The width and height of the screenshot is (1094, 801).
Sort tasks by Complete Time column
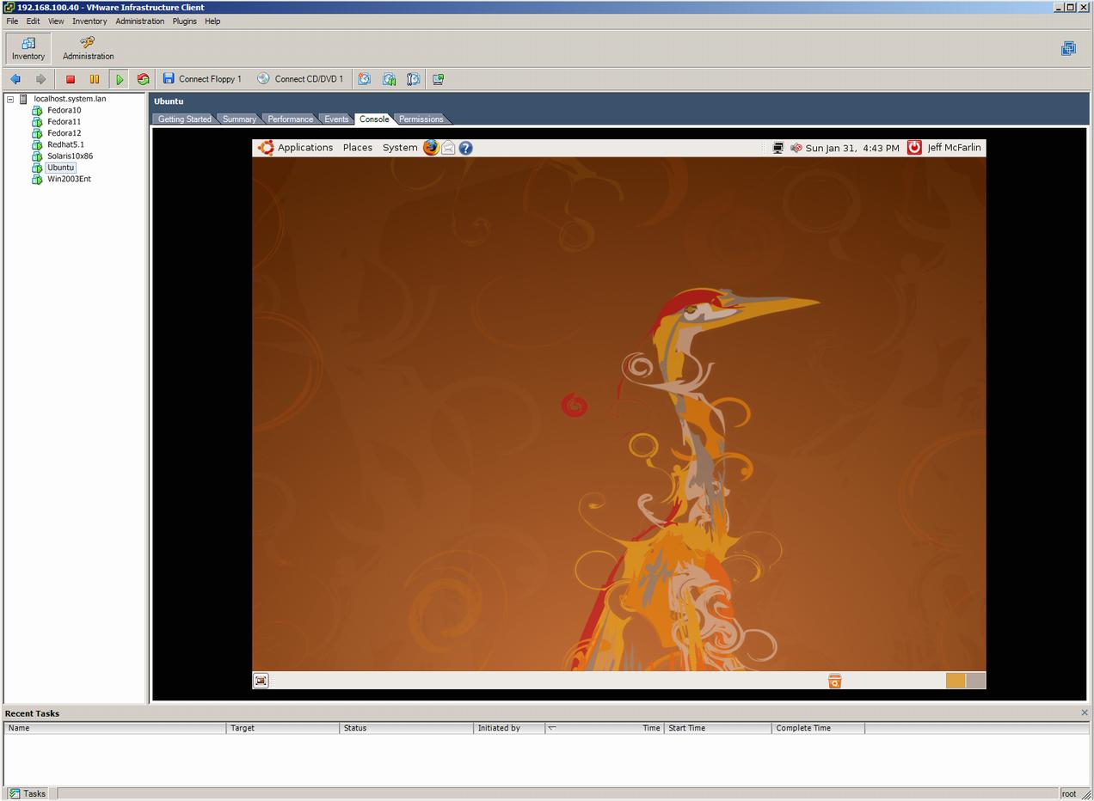pos(818,728)
